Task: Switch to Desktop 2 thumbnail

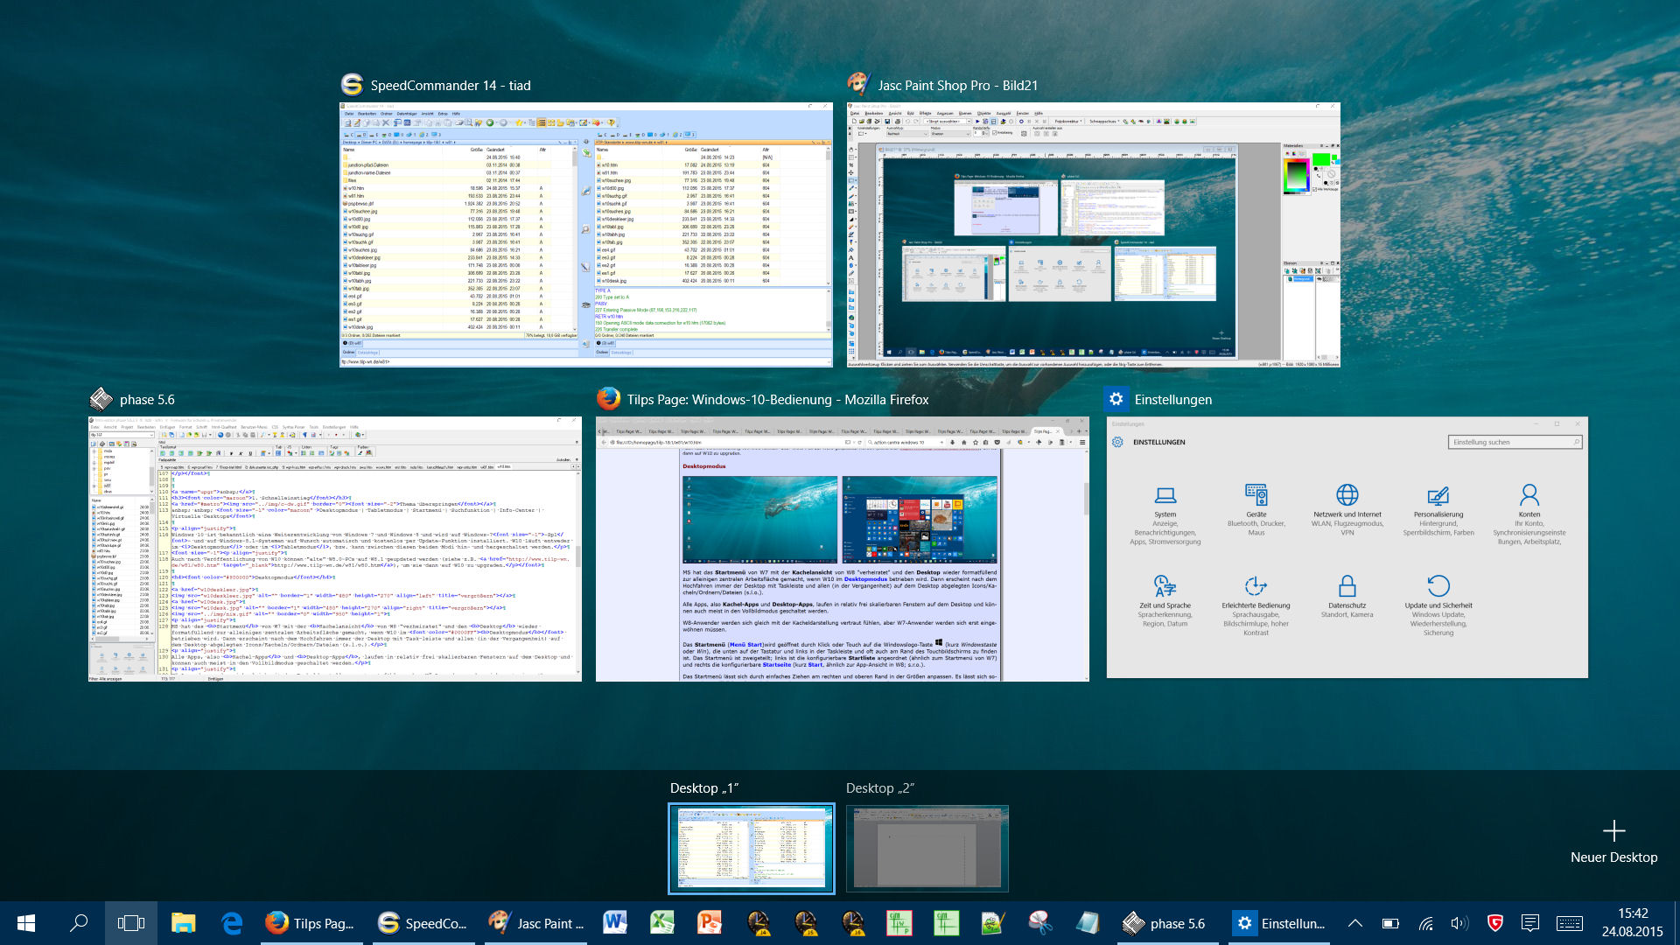Action: [x=927, y=848]
